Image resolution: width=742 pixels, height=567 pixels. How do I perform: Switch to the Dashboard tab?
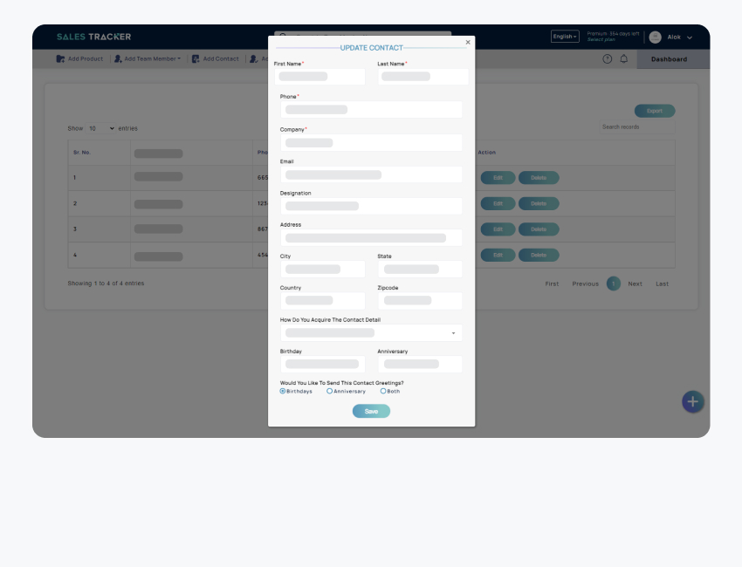(669, 59)
